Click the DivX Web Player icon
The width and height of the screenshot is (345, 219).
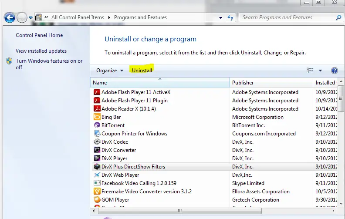tap(97, 175)
